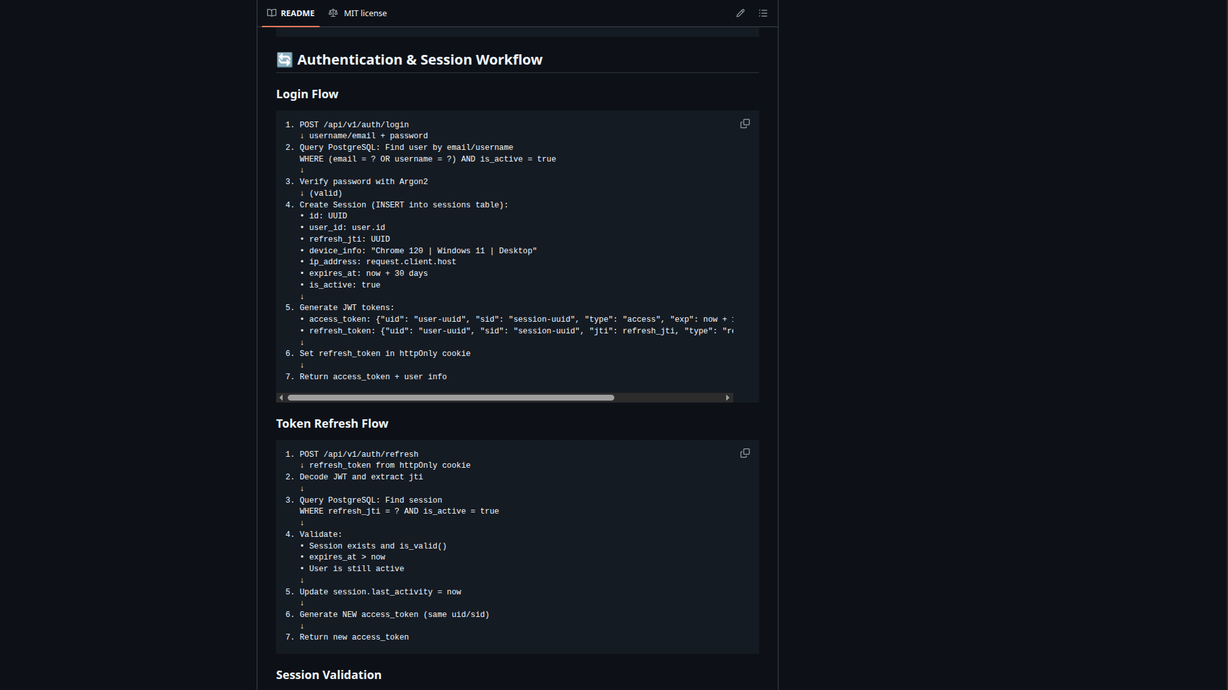Image resolution: width=1228 pixels, height=690 pixels.
Task: Click the right arrow of the code scrollbar
Action: 727,397
